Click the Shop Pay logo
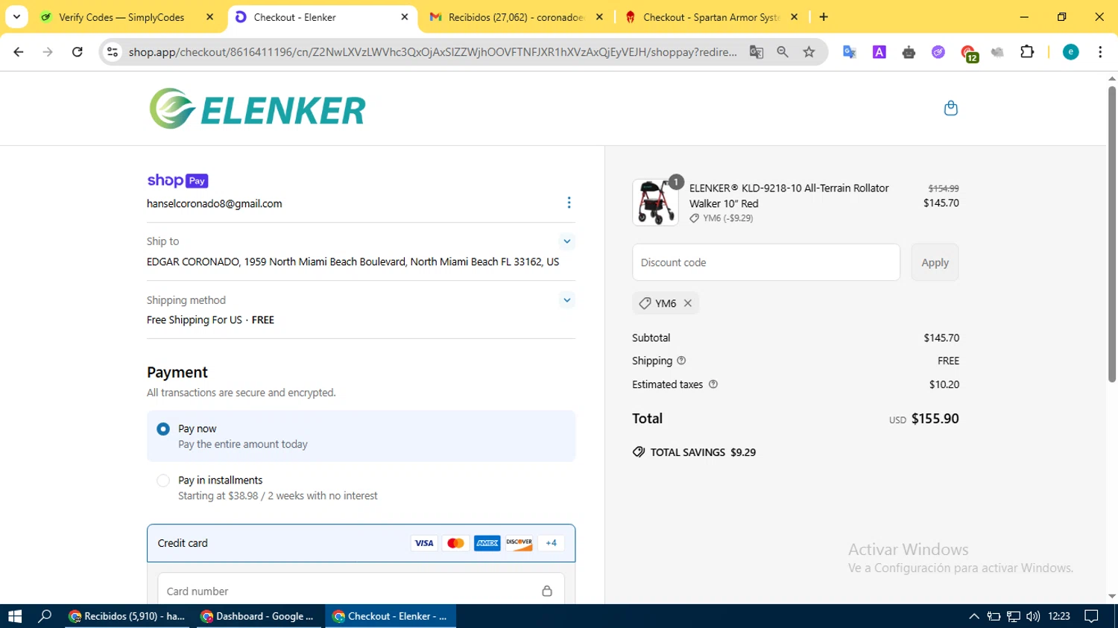Image resolution: width=1118 pixels, height=628 pixels. click(177, 180)
